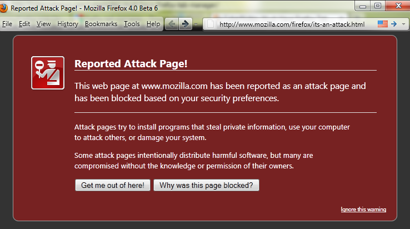
Task: Click "Why was this page blocked?" button
Action: 206,185
